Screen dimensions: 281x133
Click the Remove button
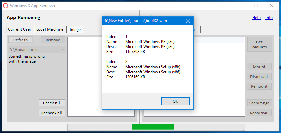pos(53,40)
